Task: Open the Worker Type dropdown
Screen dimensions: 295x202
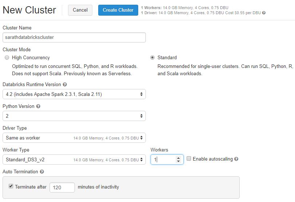Action: click(74, 160)
